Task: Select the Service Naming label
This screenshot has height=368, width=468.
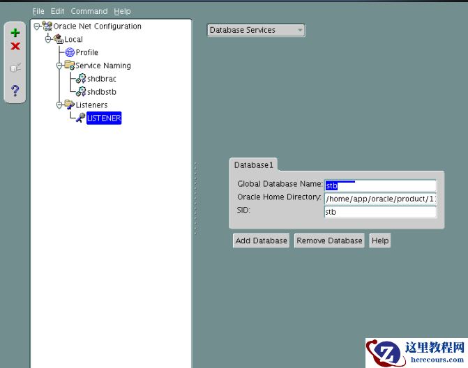Action: [103, 66]
